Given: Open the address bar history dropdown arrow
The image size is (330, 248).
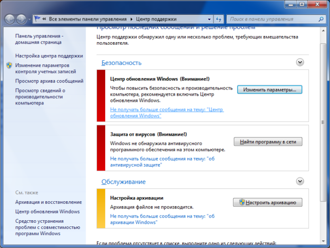Looking at the screenshot, I should pyautogui.click(x=209, y=19).
